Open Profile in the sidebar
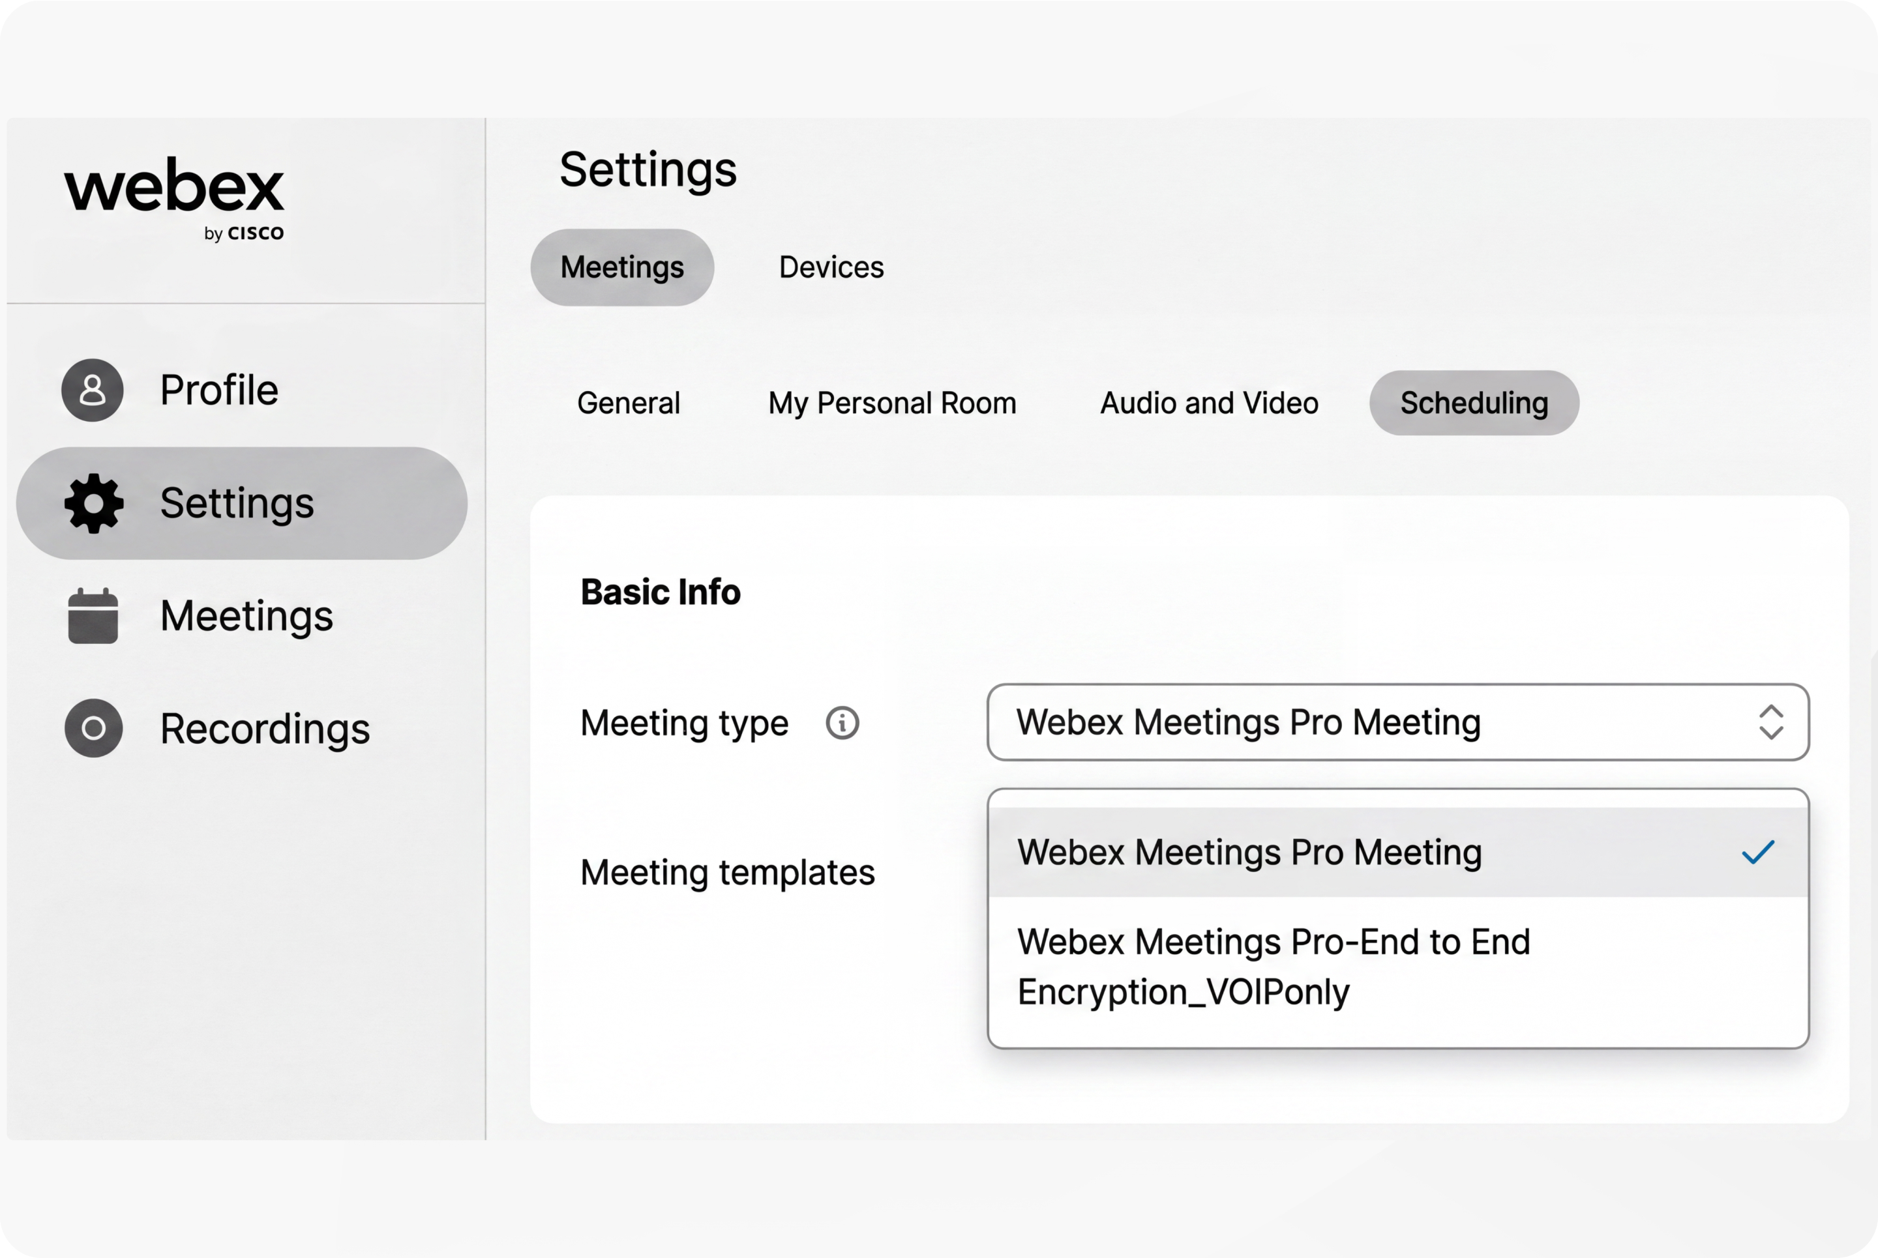 [241, 390]
